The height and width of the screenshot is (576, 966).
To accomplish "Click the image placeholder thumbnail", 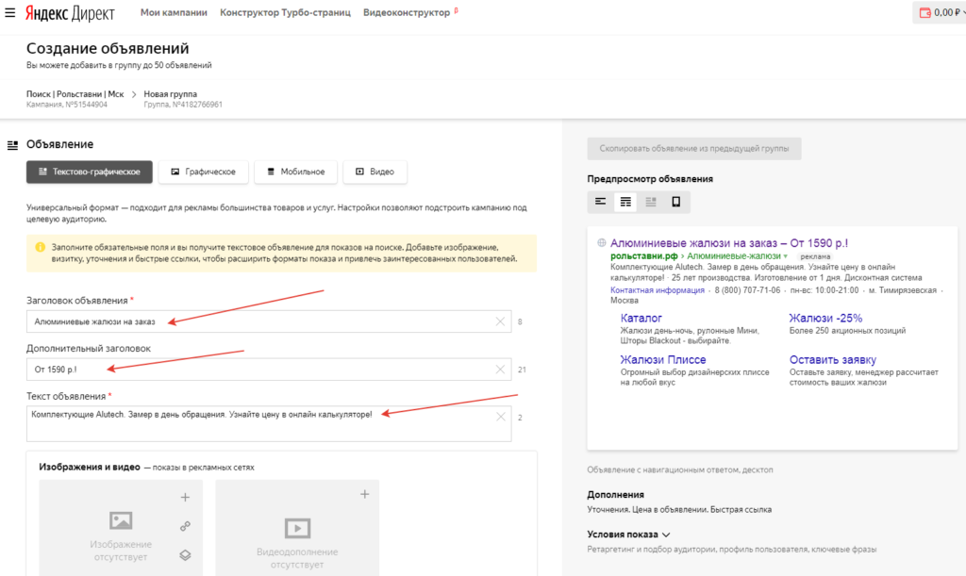I will [x=121, y=521].
